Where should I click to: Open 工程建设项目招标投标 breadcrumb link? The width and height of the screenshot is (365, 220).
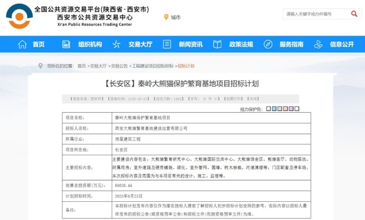click(x=153, y=66)
